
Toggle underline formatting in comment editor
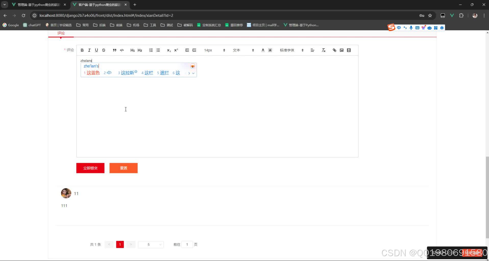[96, 50]
